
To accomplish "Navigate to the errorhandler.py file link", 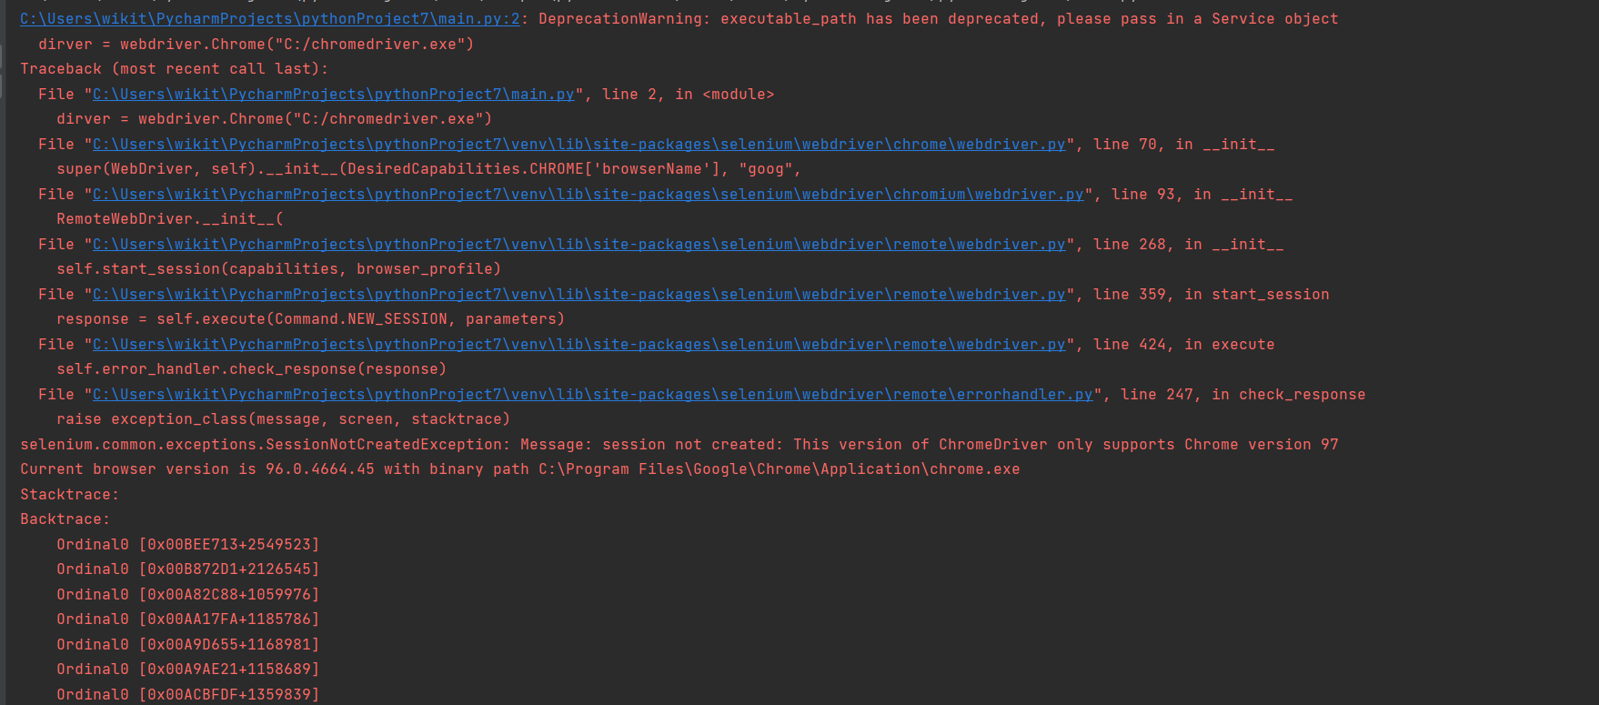I will pos(592,395).
